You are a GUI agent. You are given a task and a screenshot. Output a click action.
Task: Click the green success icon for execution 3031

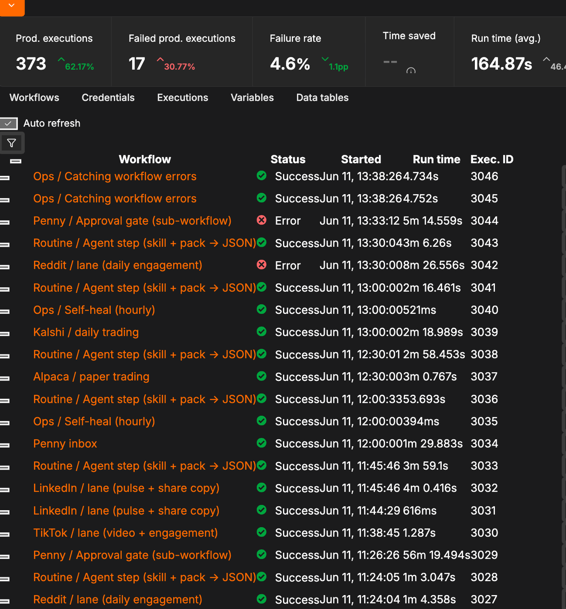[261, 509]
